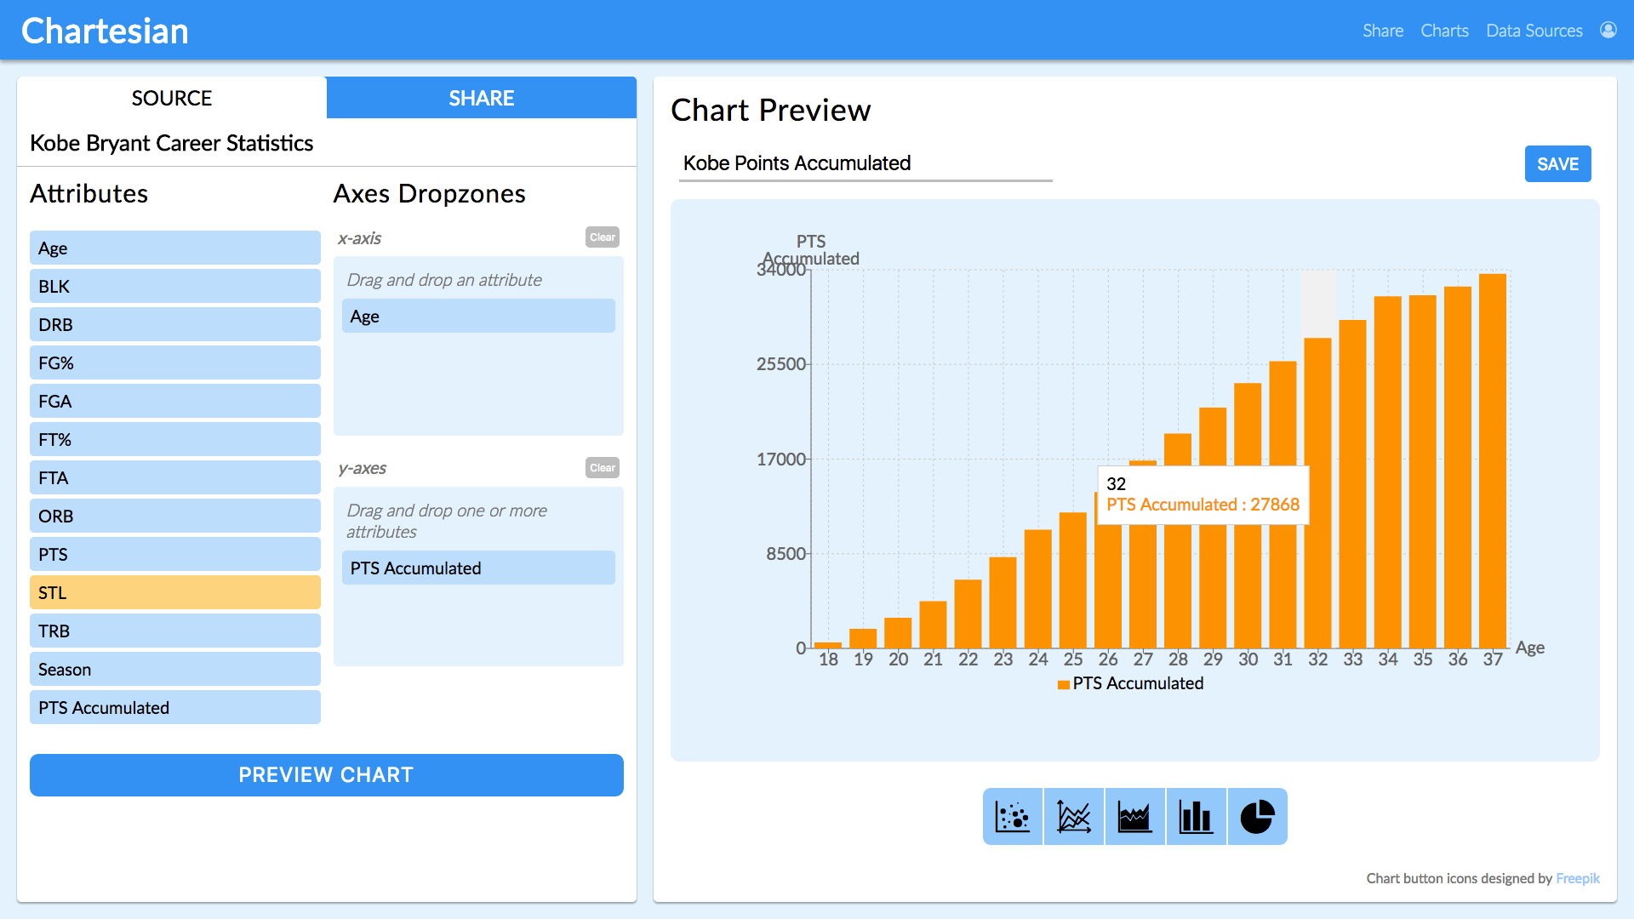Click the Season attribute item
This screenshot has height=919, width=1634.
pyautogui.click(x=174, y=669)
